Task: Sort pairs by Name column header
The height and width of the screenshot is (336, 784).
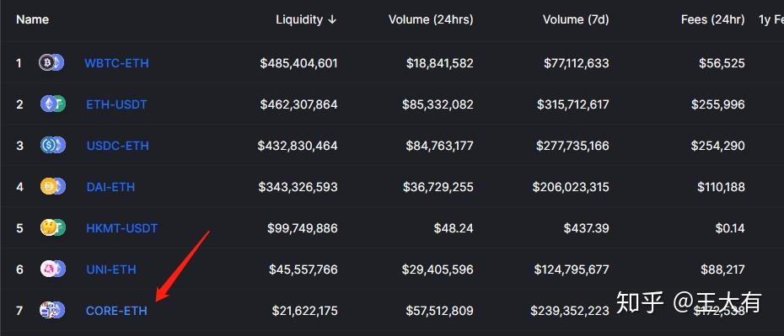Action: (x=33, y=19)
